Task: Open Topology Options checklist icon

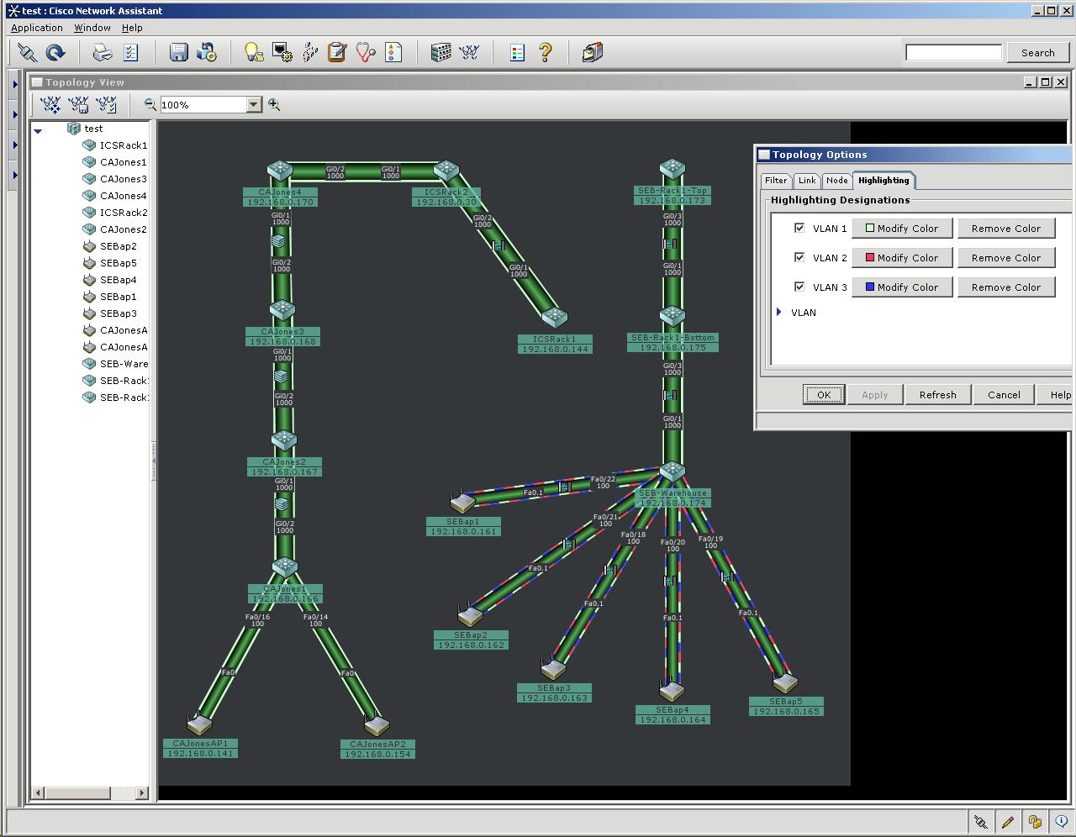Action: (107, 105)
